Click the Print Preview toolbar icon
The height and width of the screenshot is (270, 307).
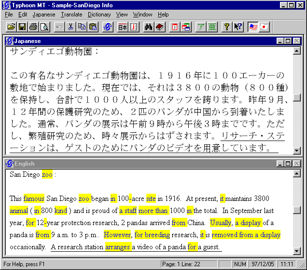pyautogui.click(x=44, y=27)
